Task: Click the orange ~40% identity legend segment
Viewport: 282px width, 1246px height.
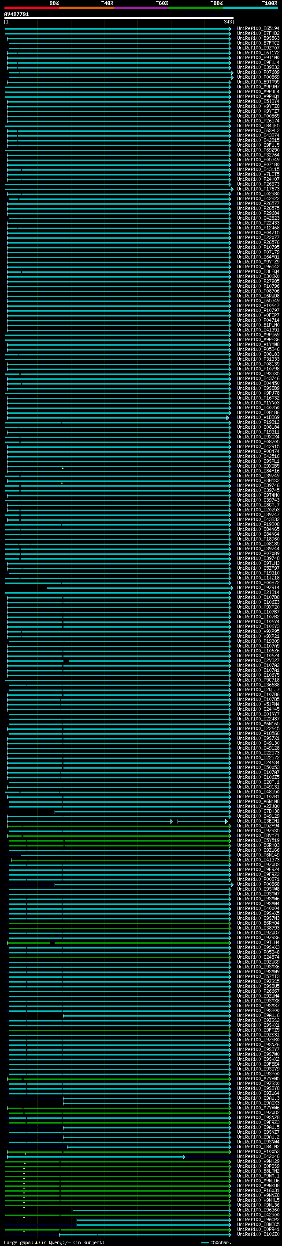Action: [x=86, y=8]
